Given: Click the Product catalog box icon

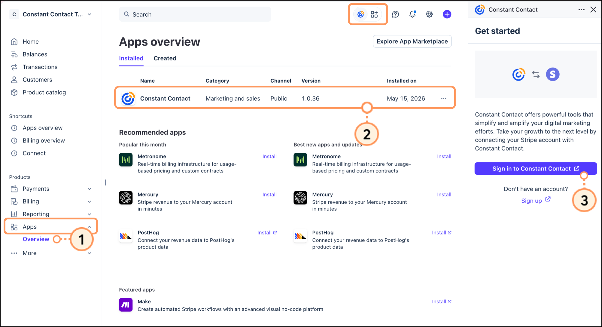Looking at the screenshot, I should (x=14, y=92).
